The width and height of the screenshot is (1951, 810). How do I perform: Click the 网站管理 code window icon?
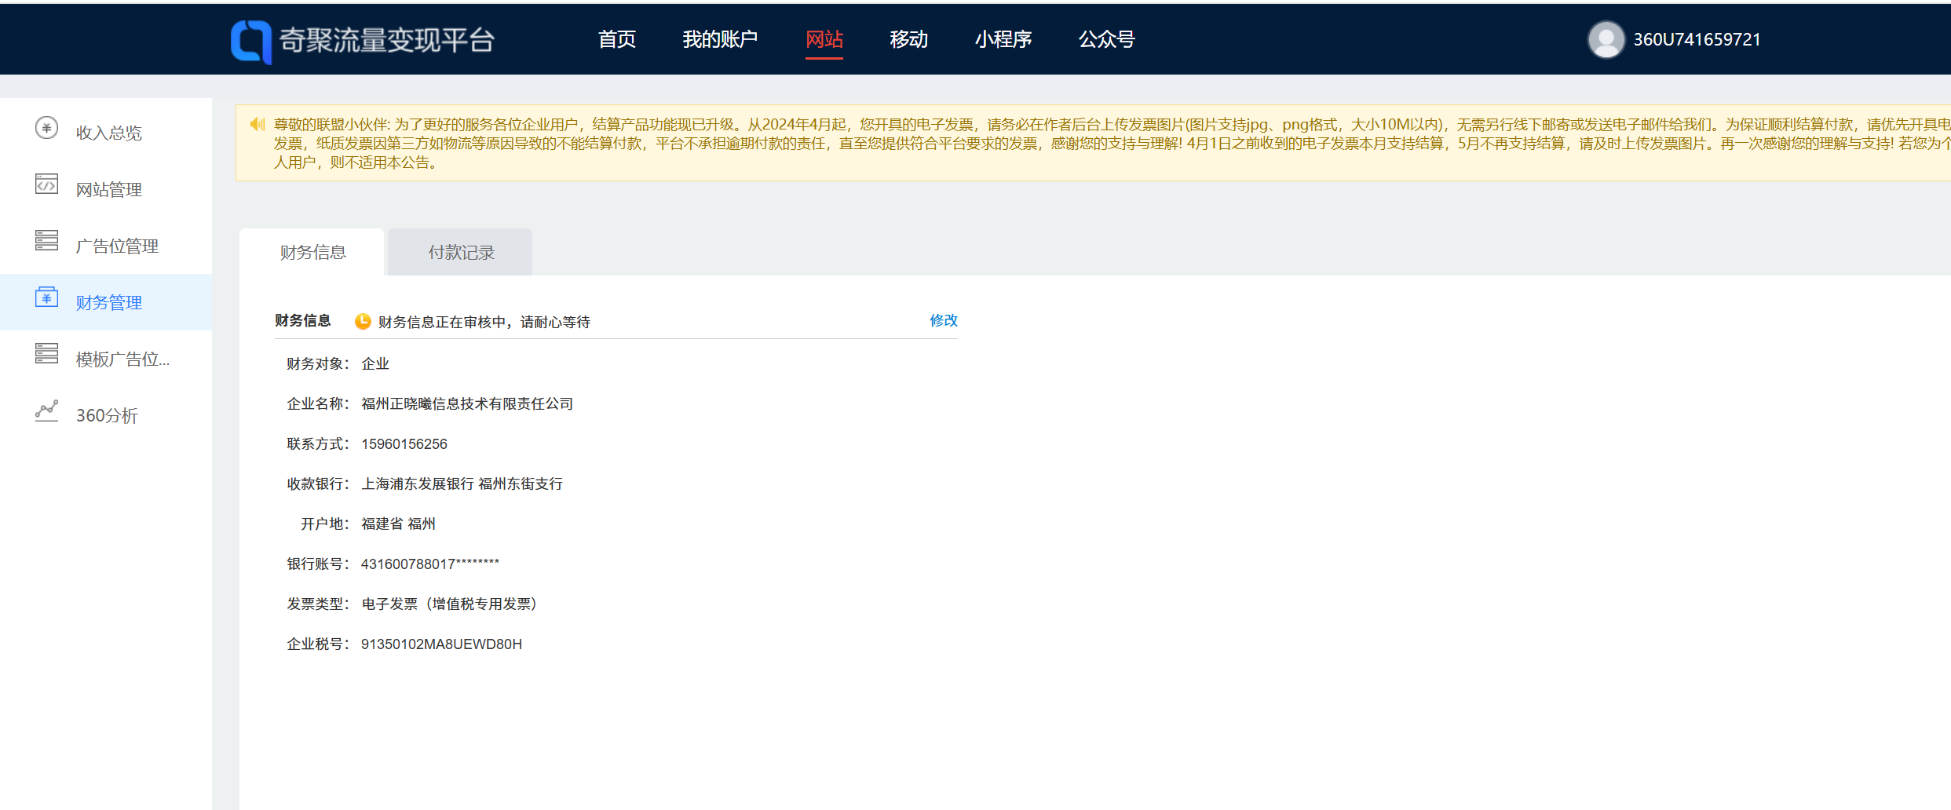(46, 184)
